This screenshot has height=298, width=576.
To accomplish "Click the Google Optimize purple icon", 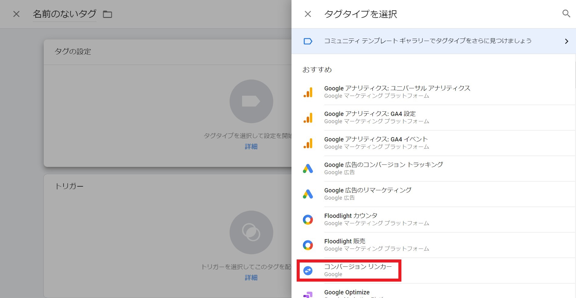I will click(308, 294).
